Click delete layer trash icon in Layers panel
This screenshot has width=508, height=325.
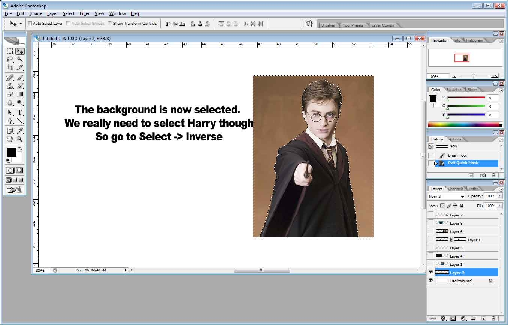493,318
